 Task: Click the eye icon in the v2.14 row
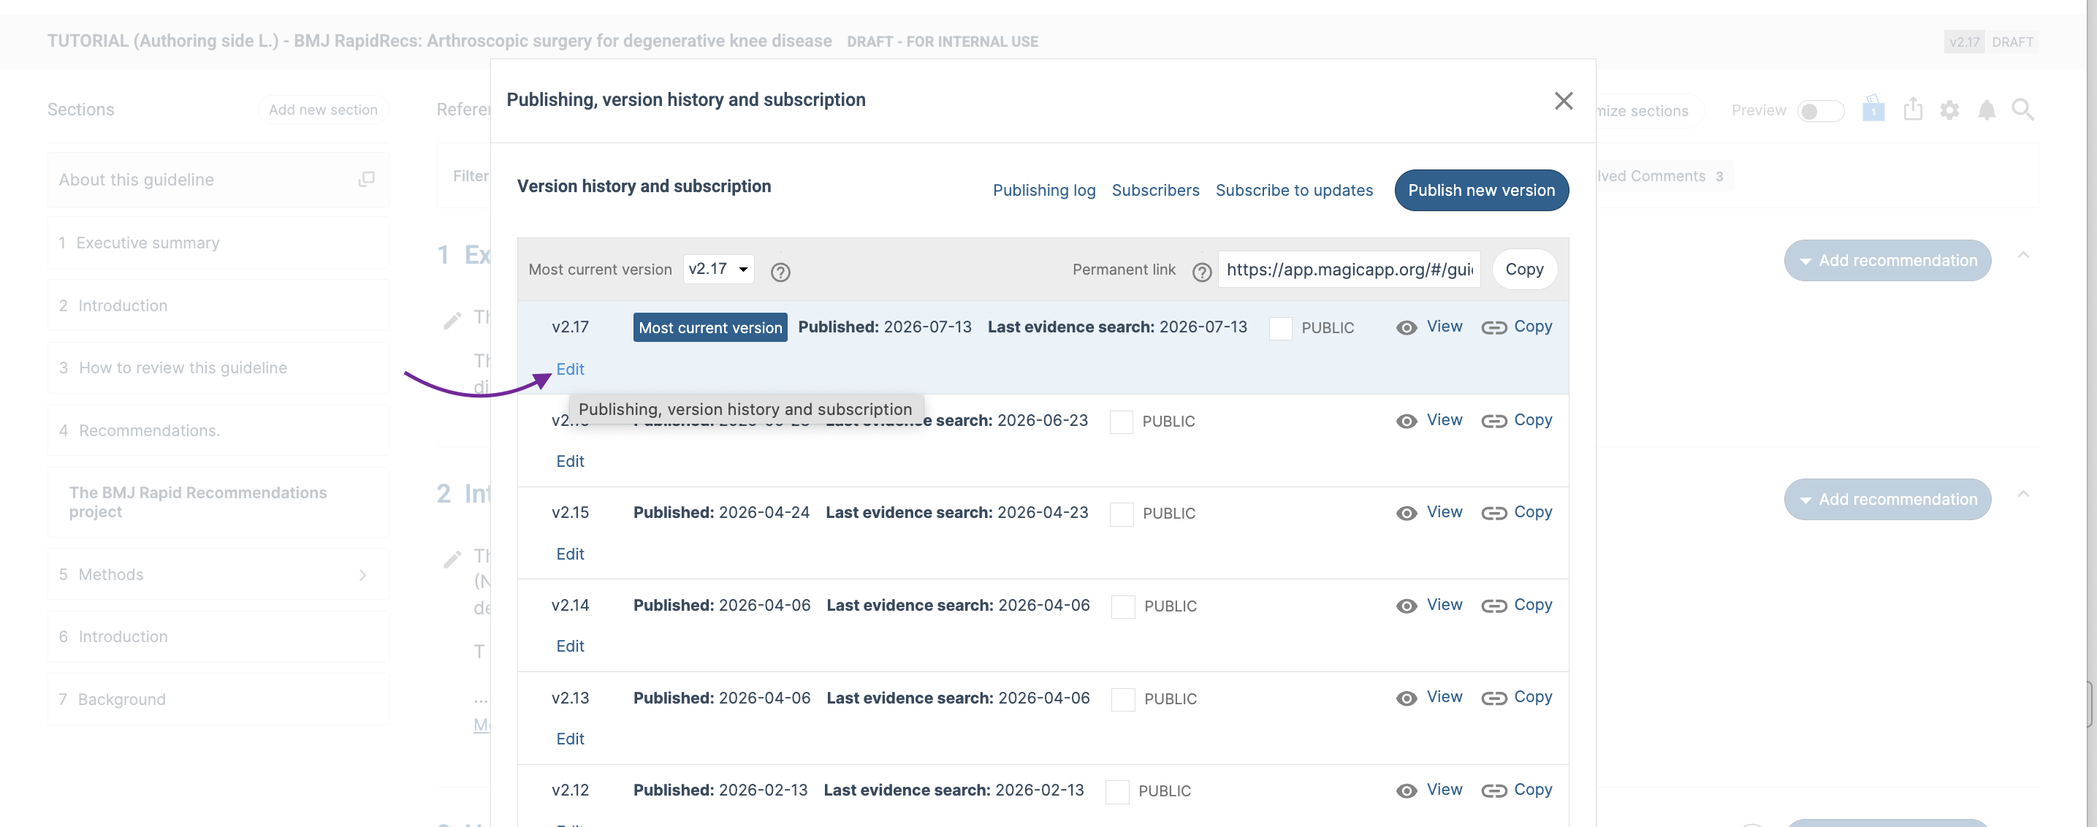(1406, 606)
